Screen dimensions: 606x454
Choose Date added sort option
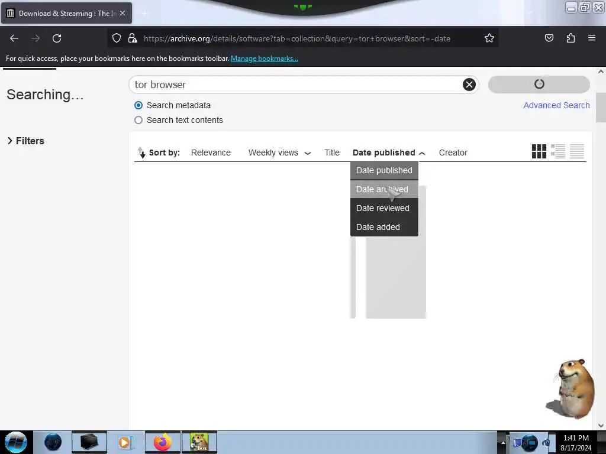pos(384,227)
